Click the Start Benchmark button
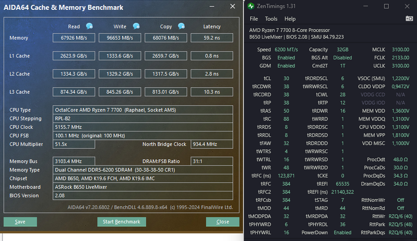Viewport: 417px width, 241px height. click(122, 222)
